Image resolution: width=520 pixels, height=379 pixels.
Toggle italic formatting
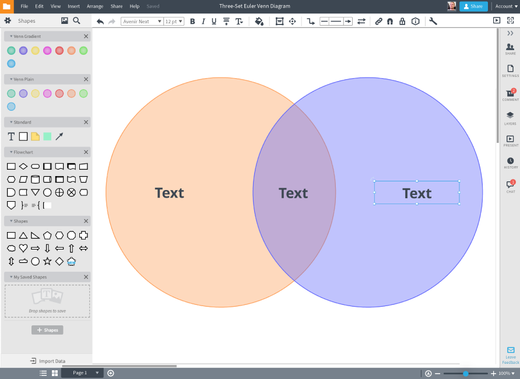click(x=203, y=22)
